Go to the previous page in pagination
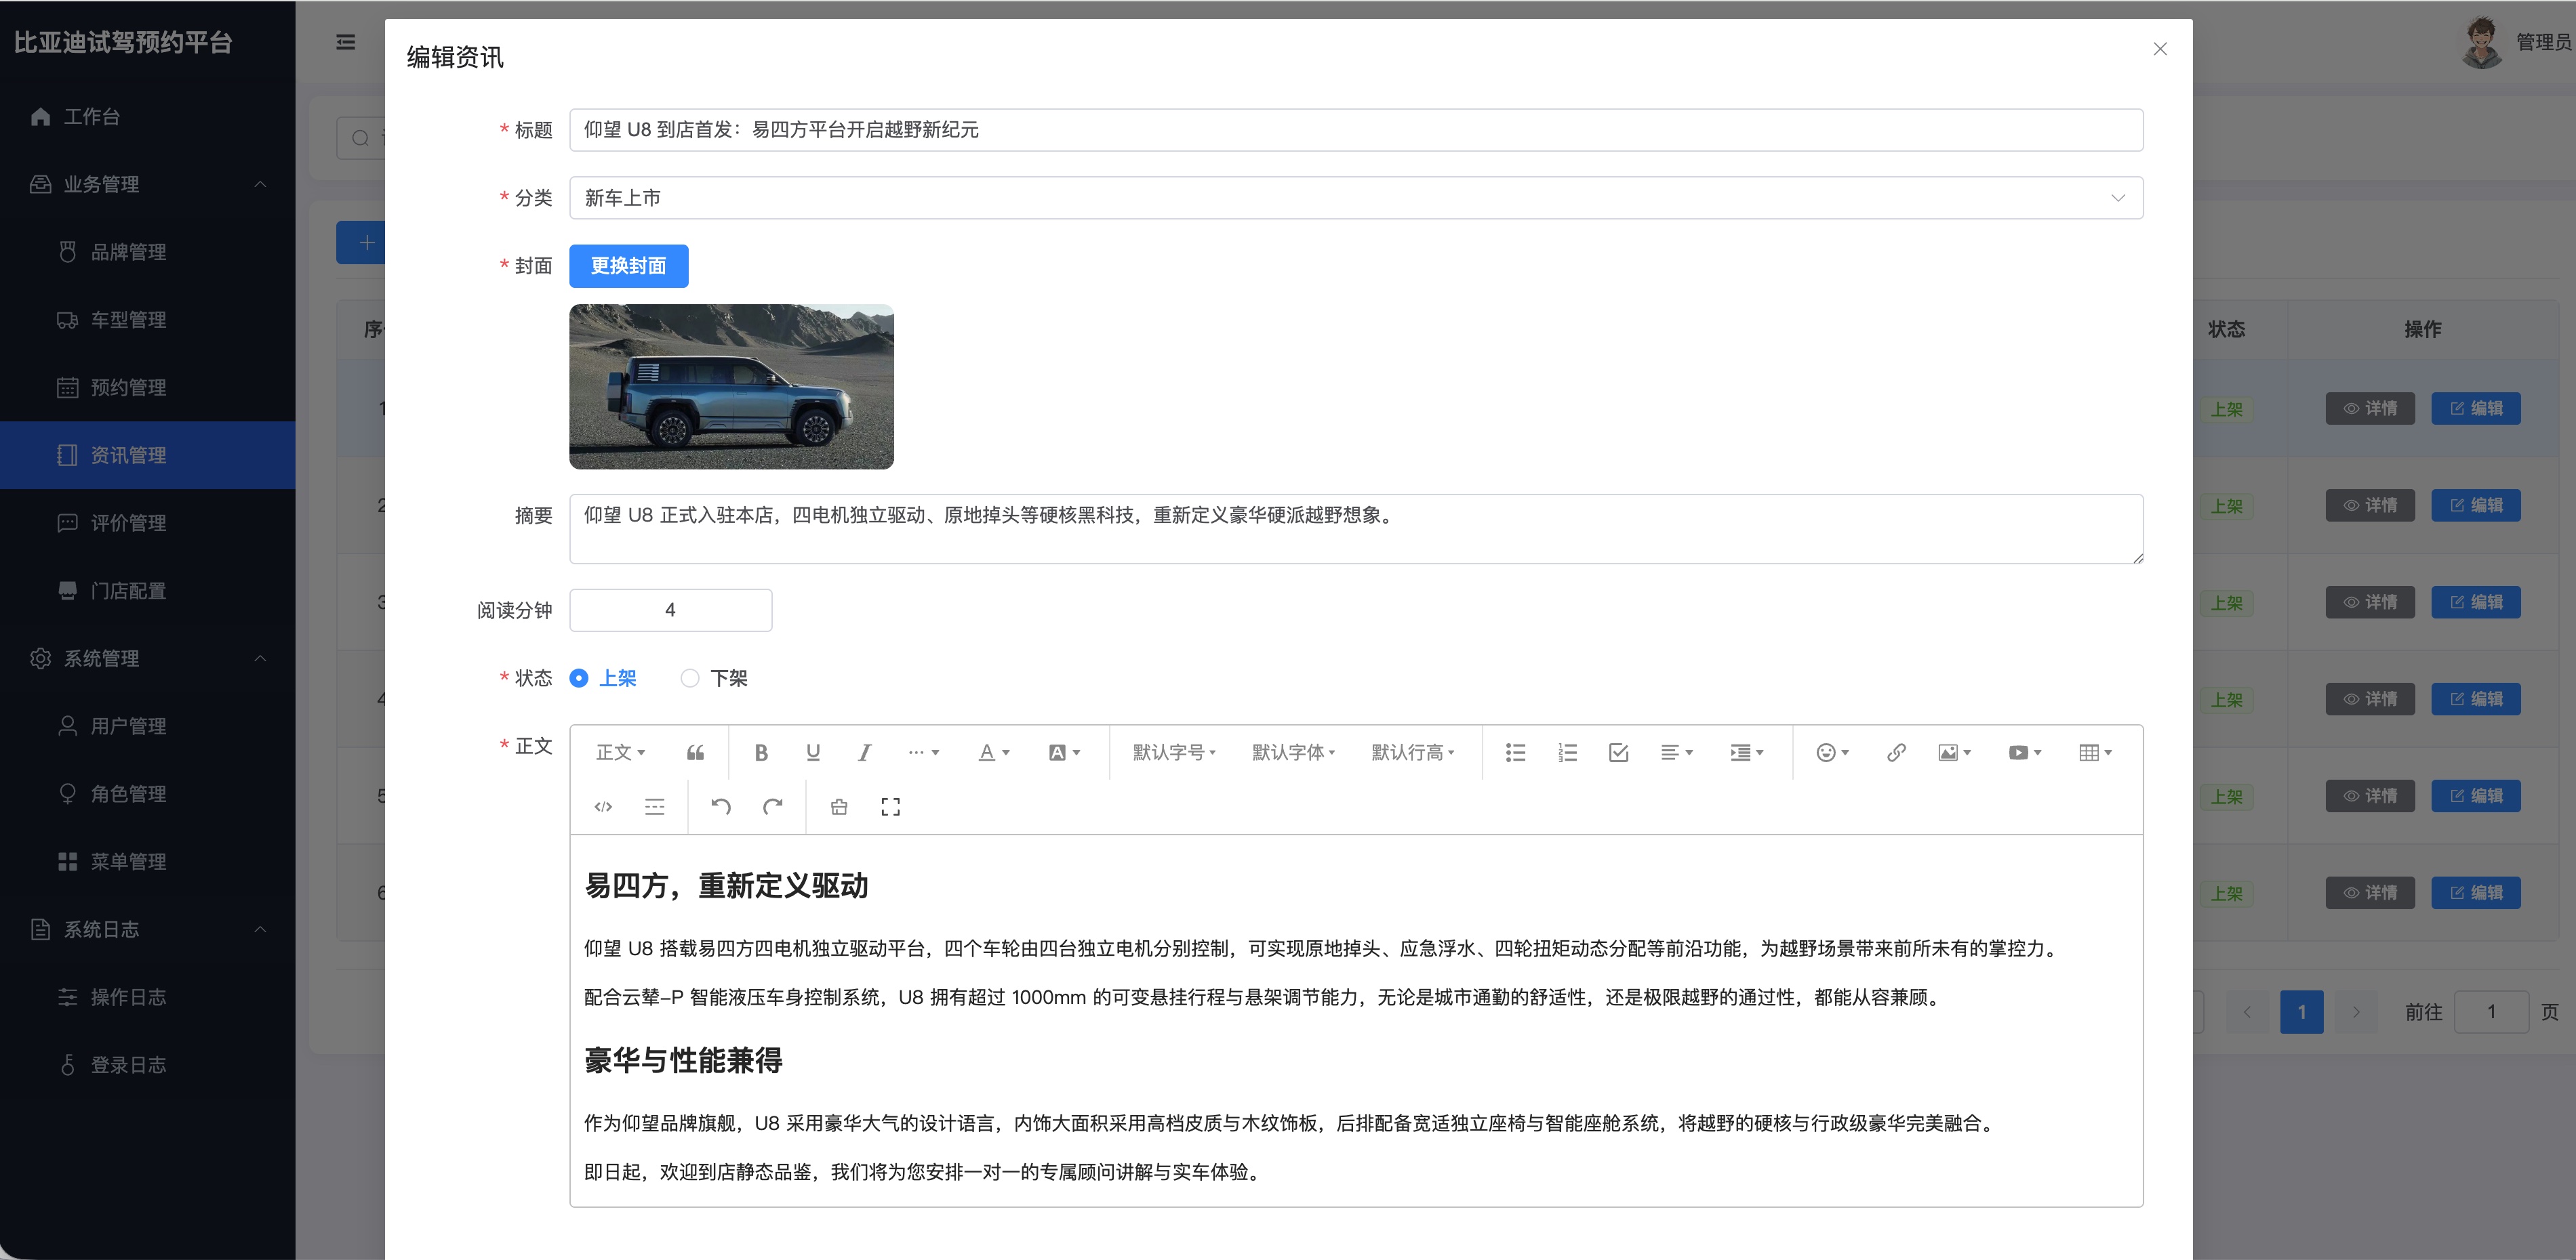Image resolution: width=2576 pixels, height=1260 pixels. [2248, 1012]
